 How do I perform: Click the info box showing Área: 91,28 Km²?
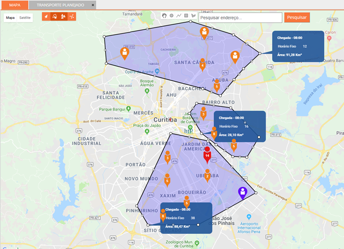pyautogui.click(x=298, y=46)
